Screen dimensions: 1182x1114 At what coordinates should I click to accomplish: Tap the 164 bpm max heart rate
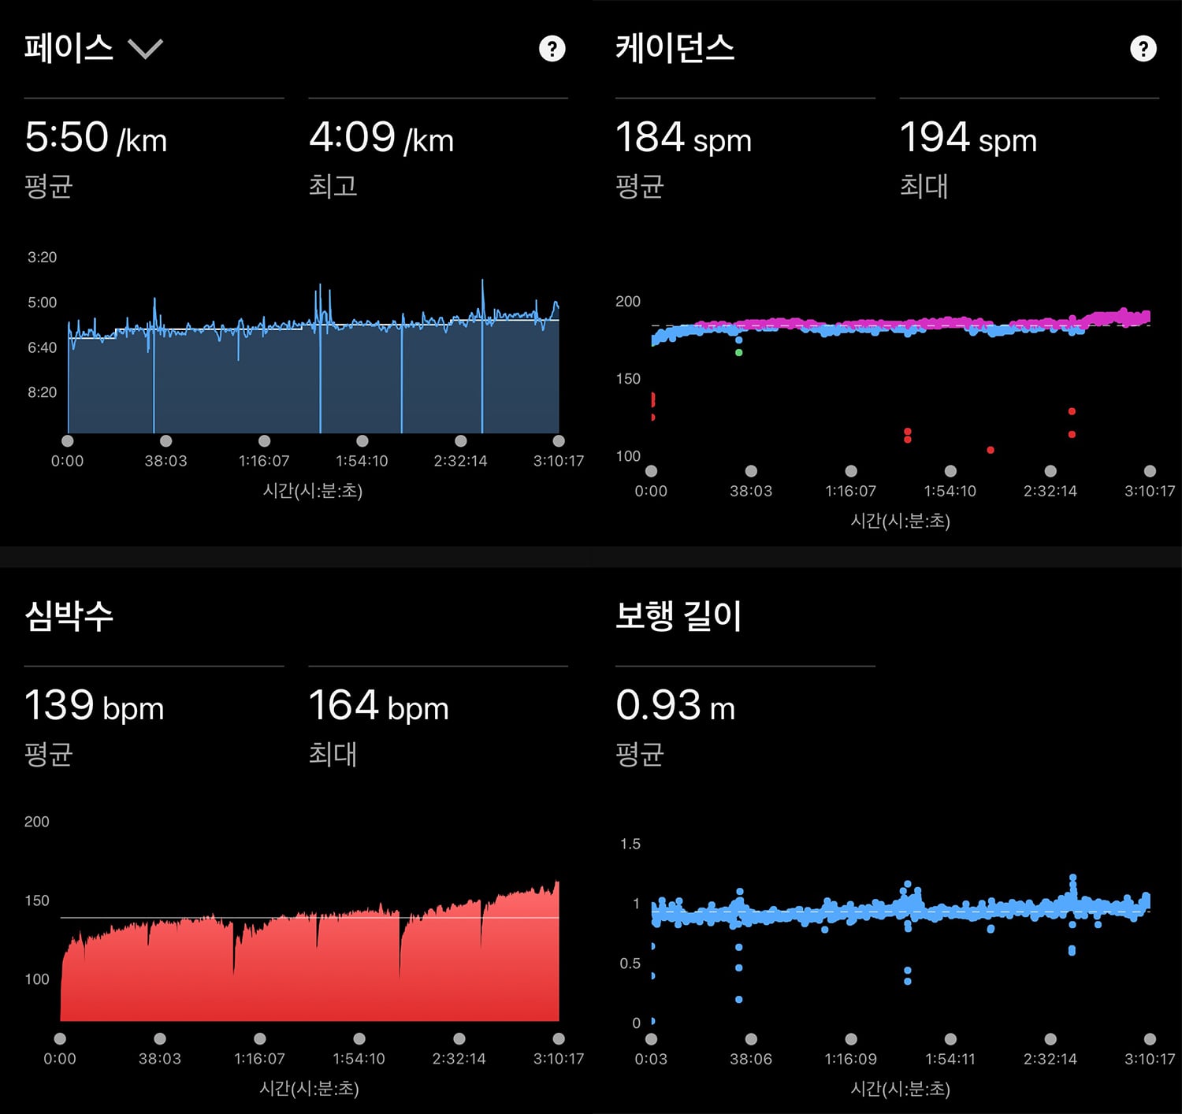tap(378, 706)
